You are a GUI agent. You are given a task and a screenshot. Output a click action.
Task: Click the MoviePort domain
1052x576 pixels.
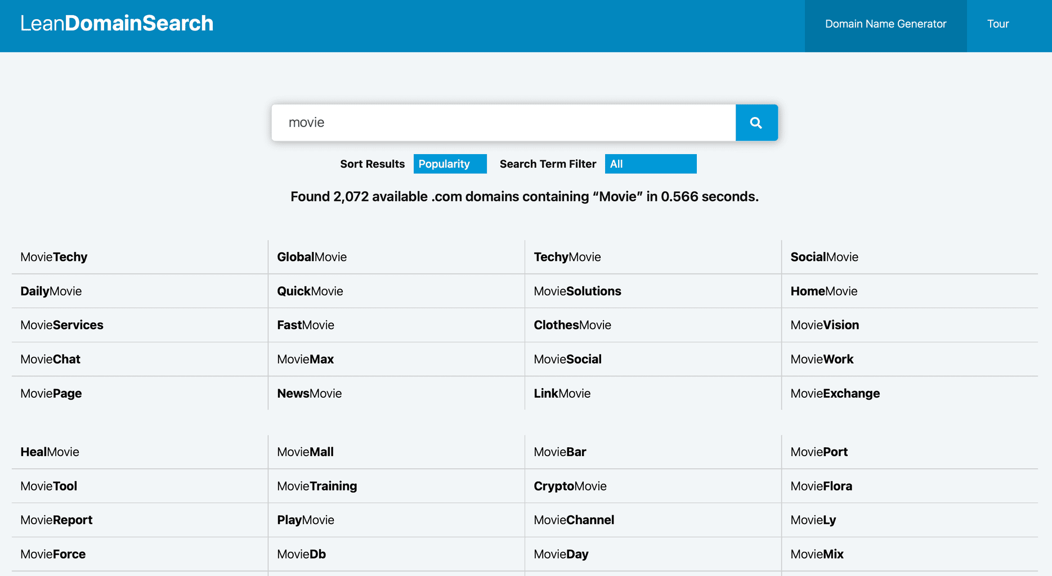(x=819, y=452)
